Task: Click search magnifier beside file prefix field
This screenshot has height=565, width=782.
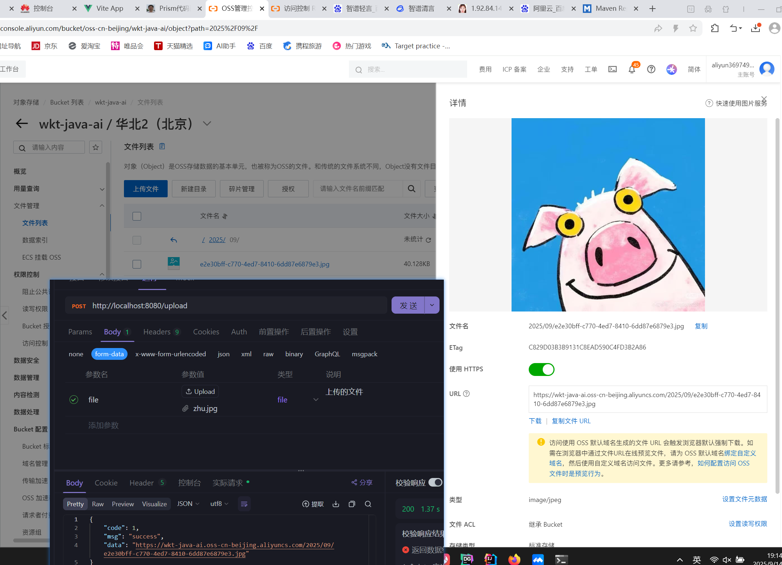Action: 412,189
